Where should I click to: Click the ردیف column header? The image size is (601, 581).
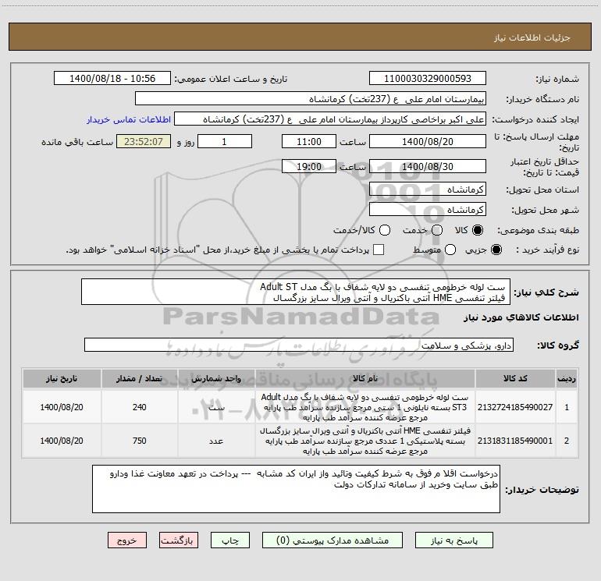tap(567, 378)
